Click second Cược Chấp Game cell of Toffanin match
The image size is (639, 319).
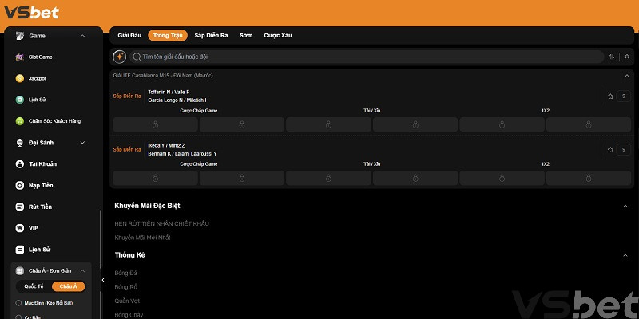[242, 124]
